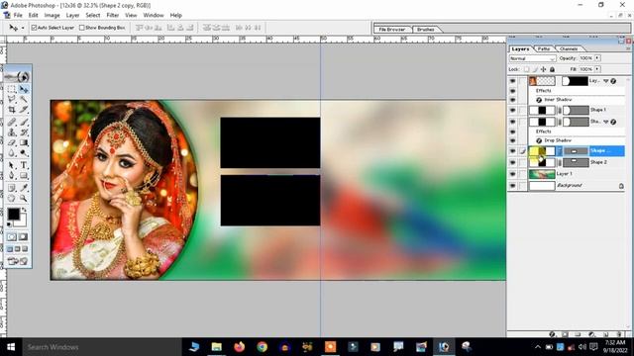Toggle Inner Shadow effect visibility
Viewport: 634px width, 356px height.
coord(513,100)
